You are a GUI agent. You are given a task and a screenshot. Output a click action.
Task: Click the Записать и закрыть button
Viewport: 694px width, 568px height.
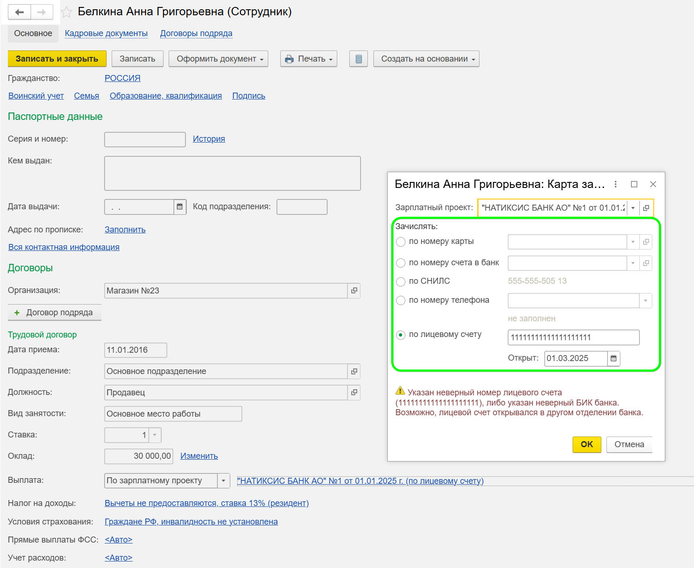click(57, 59)
